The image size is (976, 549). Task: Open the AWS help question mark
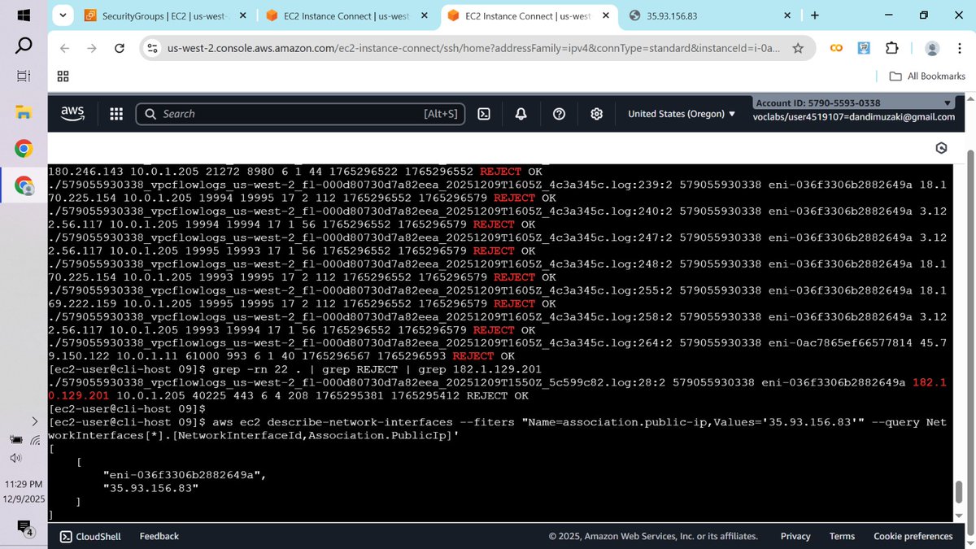coord(559,114)
